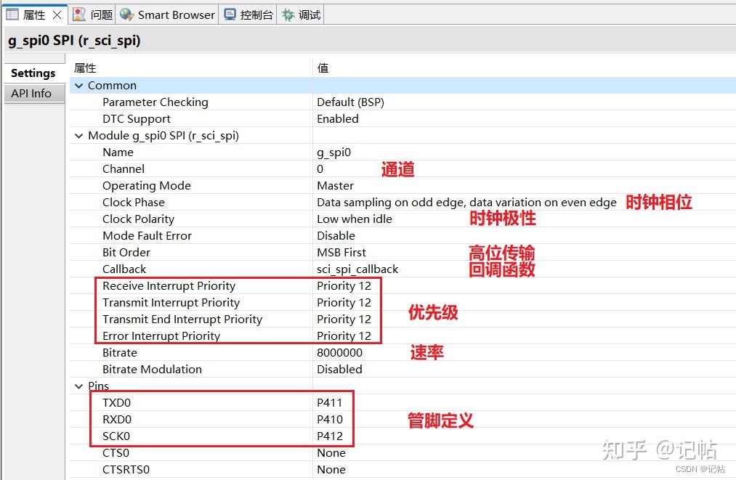Collapse the Common section
This screenshot has width=736, height=480.
click(79, 86)
